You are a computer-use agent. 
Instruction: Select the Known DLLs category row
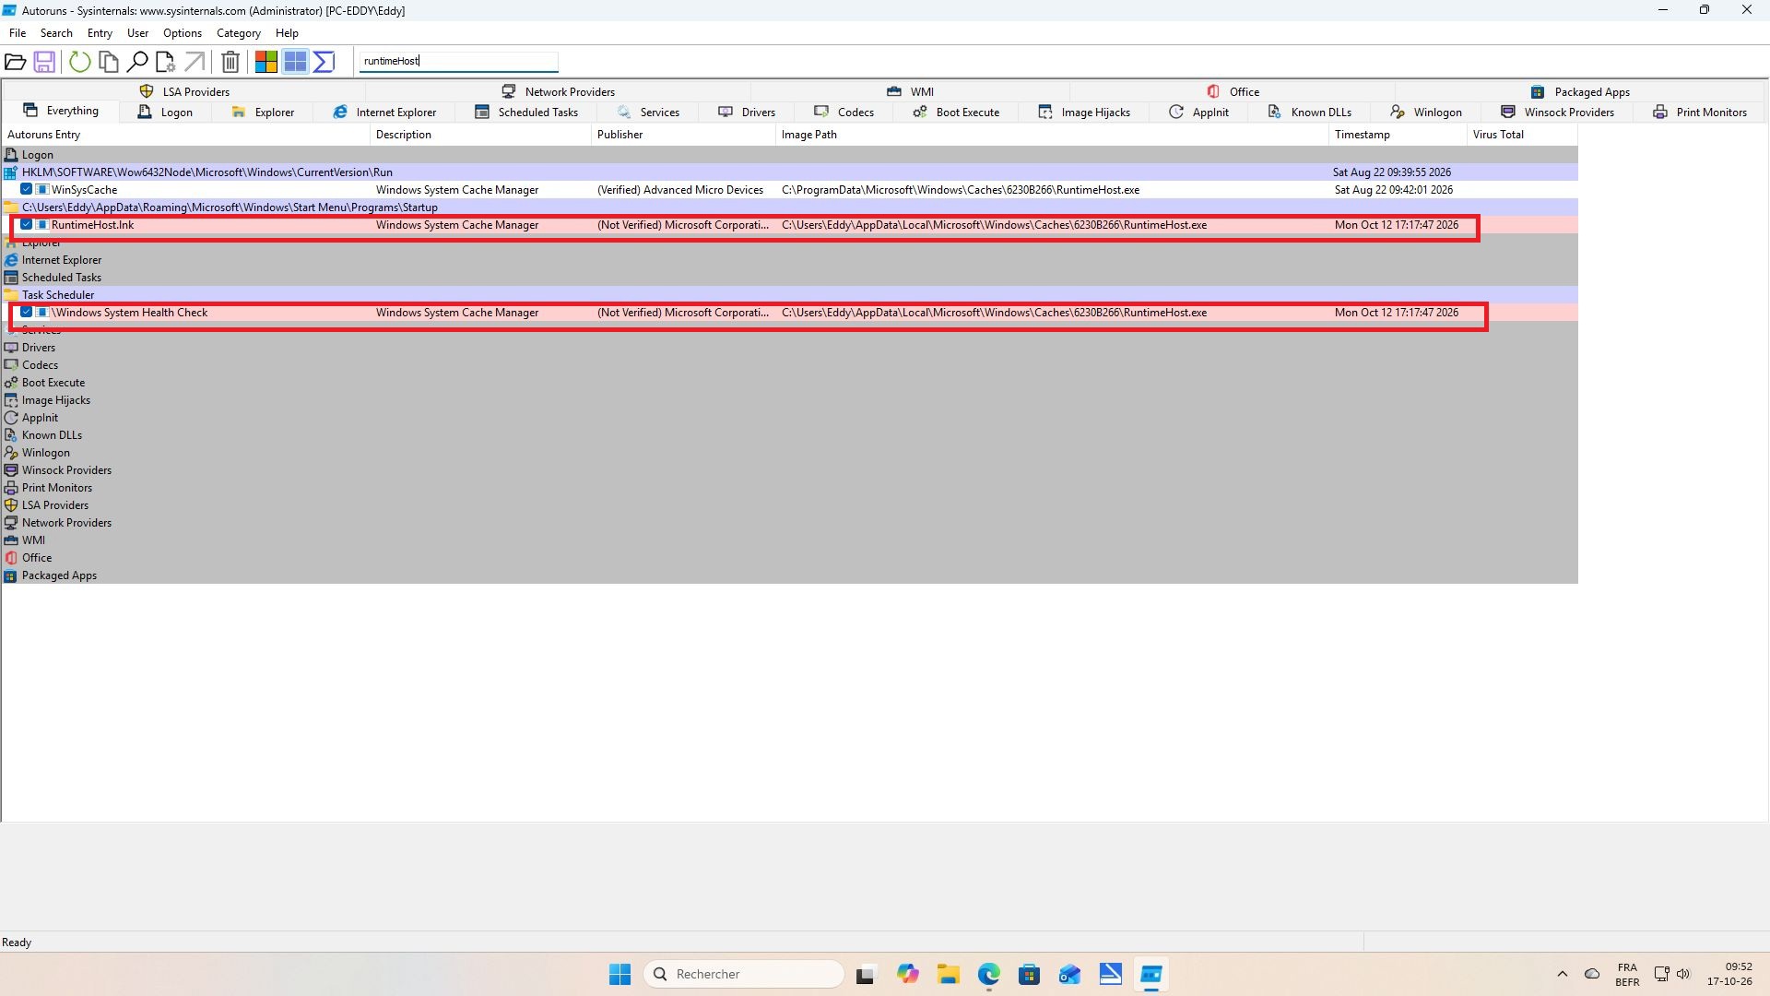(789, 434)
